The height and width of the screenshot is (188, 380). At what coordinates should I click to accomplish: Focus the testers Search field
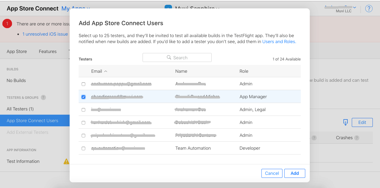[177, 57]
